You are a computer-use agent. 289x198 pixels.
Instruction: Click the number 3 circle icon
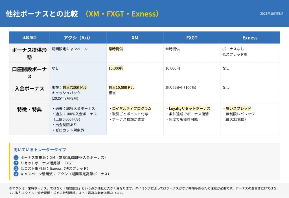click(x=16, y=169)
